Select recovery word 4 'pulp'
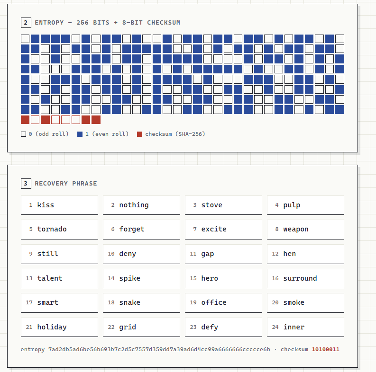376x372 pixels. (x=305, y=205)
